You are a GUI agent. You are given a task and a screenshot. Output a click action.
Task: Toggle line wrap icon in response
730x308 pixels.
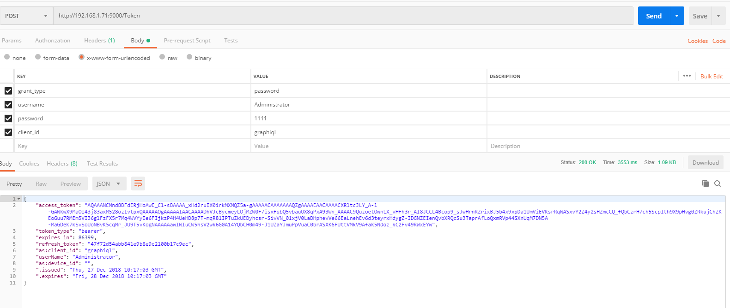(x=138, y=184)
